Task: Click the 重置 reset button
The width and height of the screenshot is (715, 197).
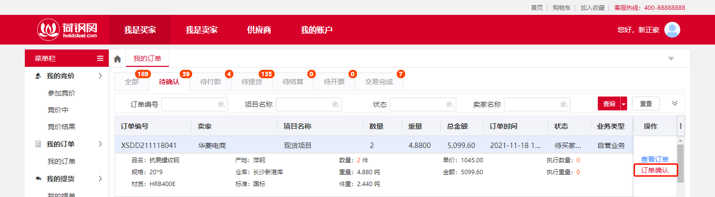Action: click(x=646, y=104)
